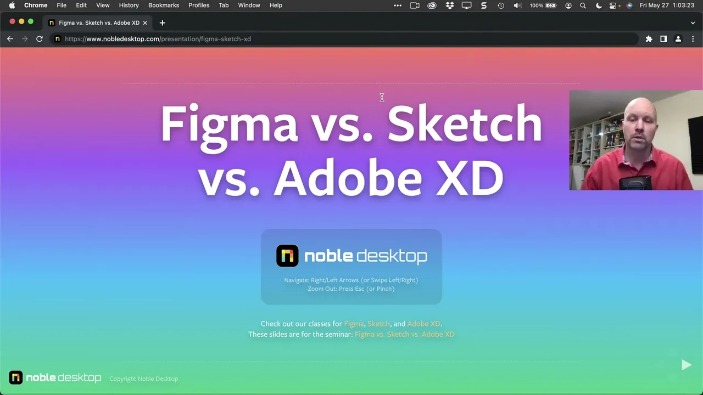Click the slide heading Figma vs. Sketch vs. Adobe XD
Image resolution: width=703 pixels, height=395 pixels.
pos(351,151)
